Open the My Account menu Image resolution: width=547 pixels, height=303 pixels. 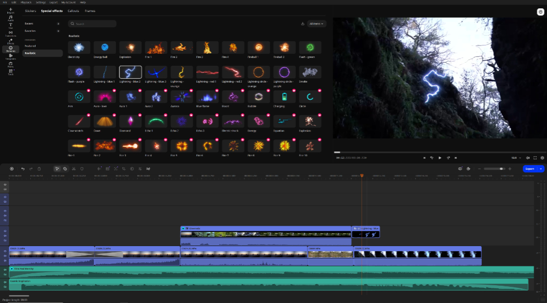pos(69,2)
